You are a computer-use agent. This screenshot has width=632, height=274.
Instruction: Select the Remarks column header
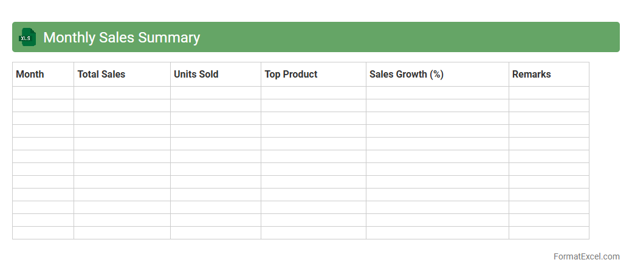coord(532,75)
